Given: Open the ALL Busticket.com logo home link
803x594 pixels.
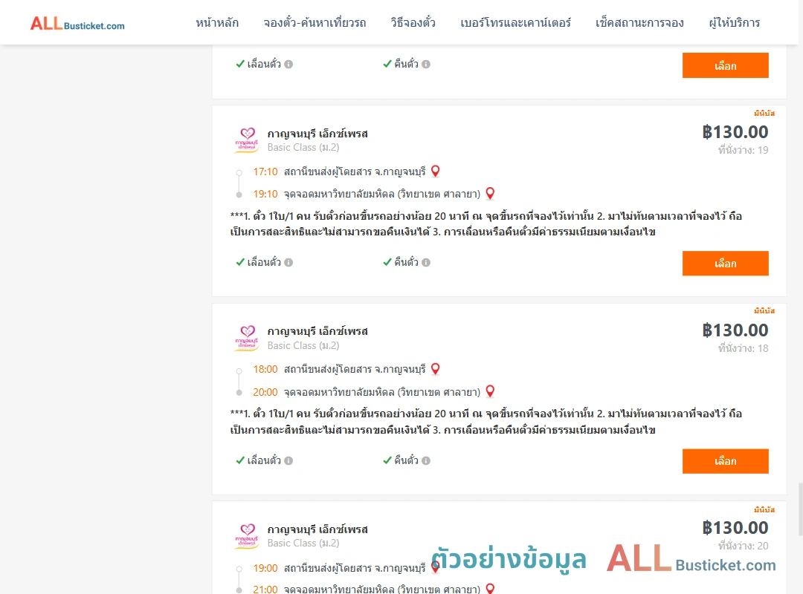Looking at the screenshot, I should coord(77,24).
